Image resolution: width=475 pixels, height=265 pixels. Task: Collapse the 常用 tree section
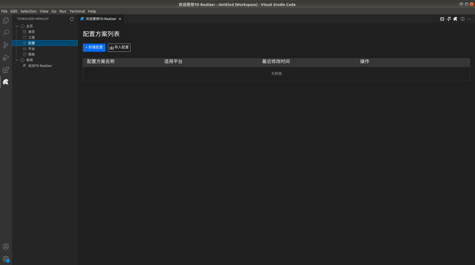click(17, 60)
